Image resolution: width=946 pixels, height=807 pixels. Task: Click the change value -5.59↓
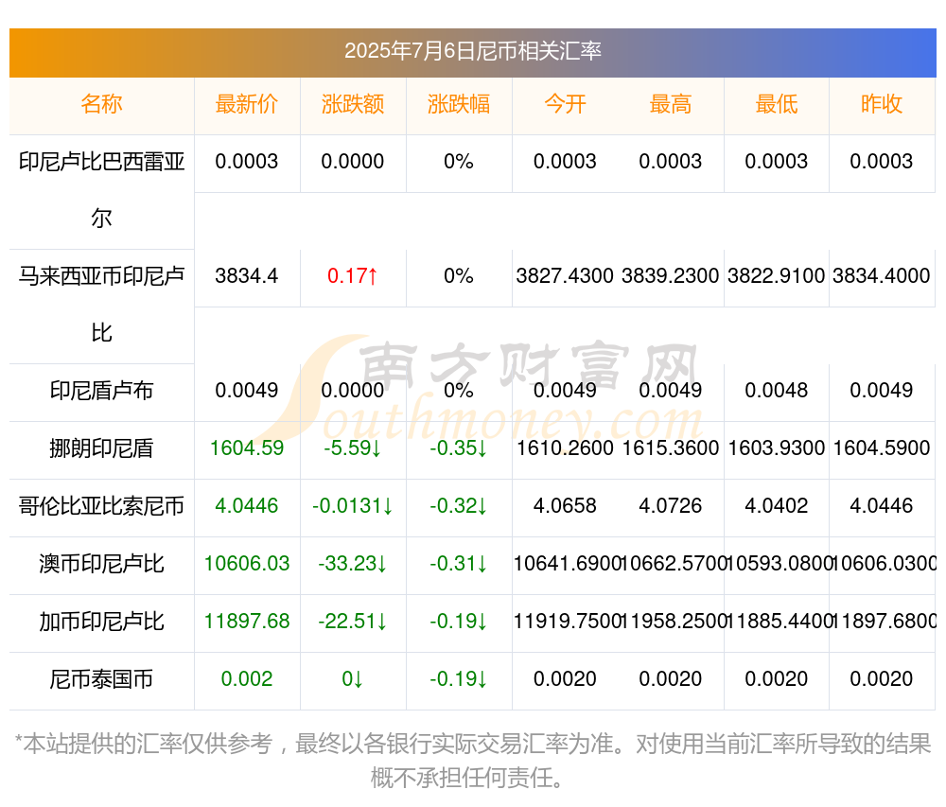(352, 448)
